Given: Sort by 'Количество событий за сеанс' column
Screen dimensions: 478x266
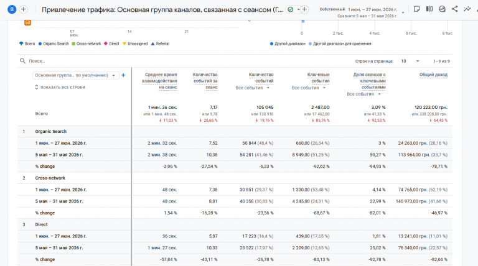Looking at the screenshot, I should [205, 81].
